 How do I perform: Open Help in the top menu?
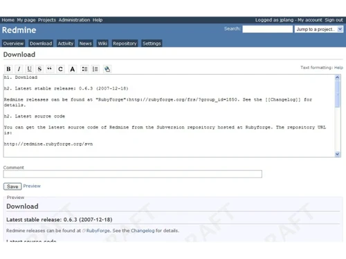[98, 20]
